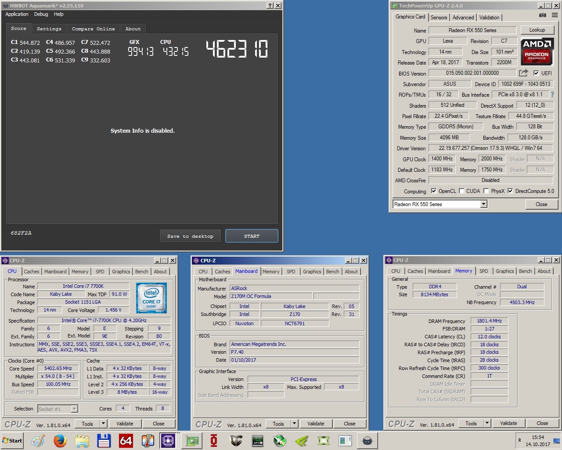Open the red 64 AIDA64 taskbar icon

pos(126,440)
